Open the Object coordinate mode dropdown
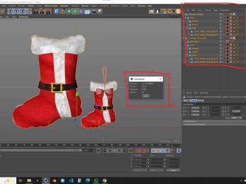The width and height of the screenshot is (246, 184). (x=139, y=170)
